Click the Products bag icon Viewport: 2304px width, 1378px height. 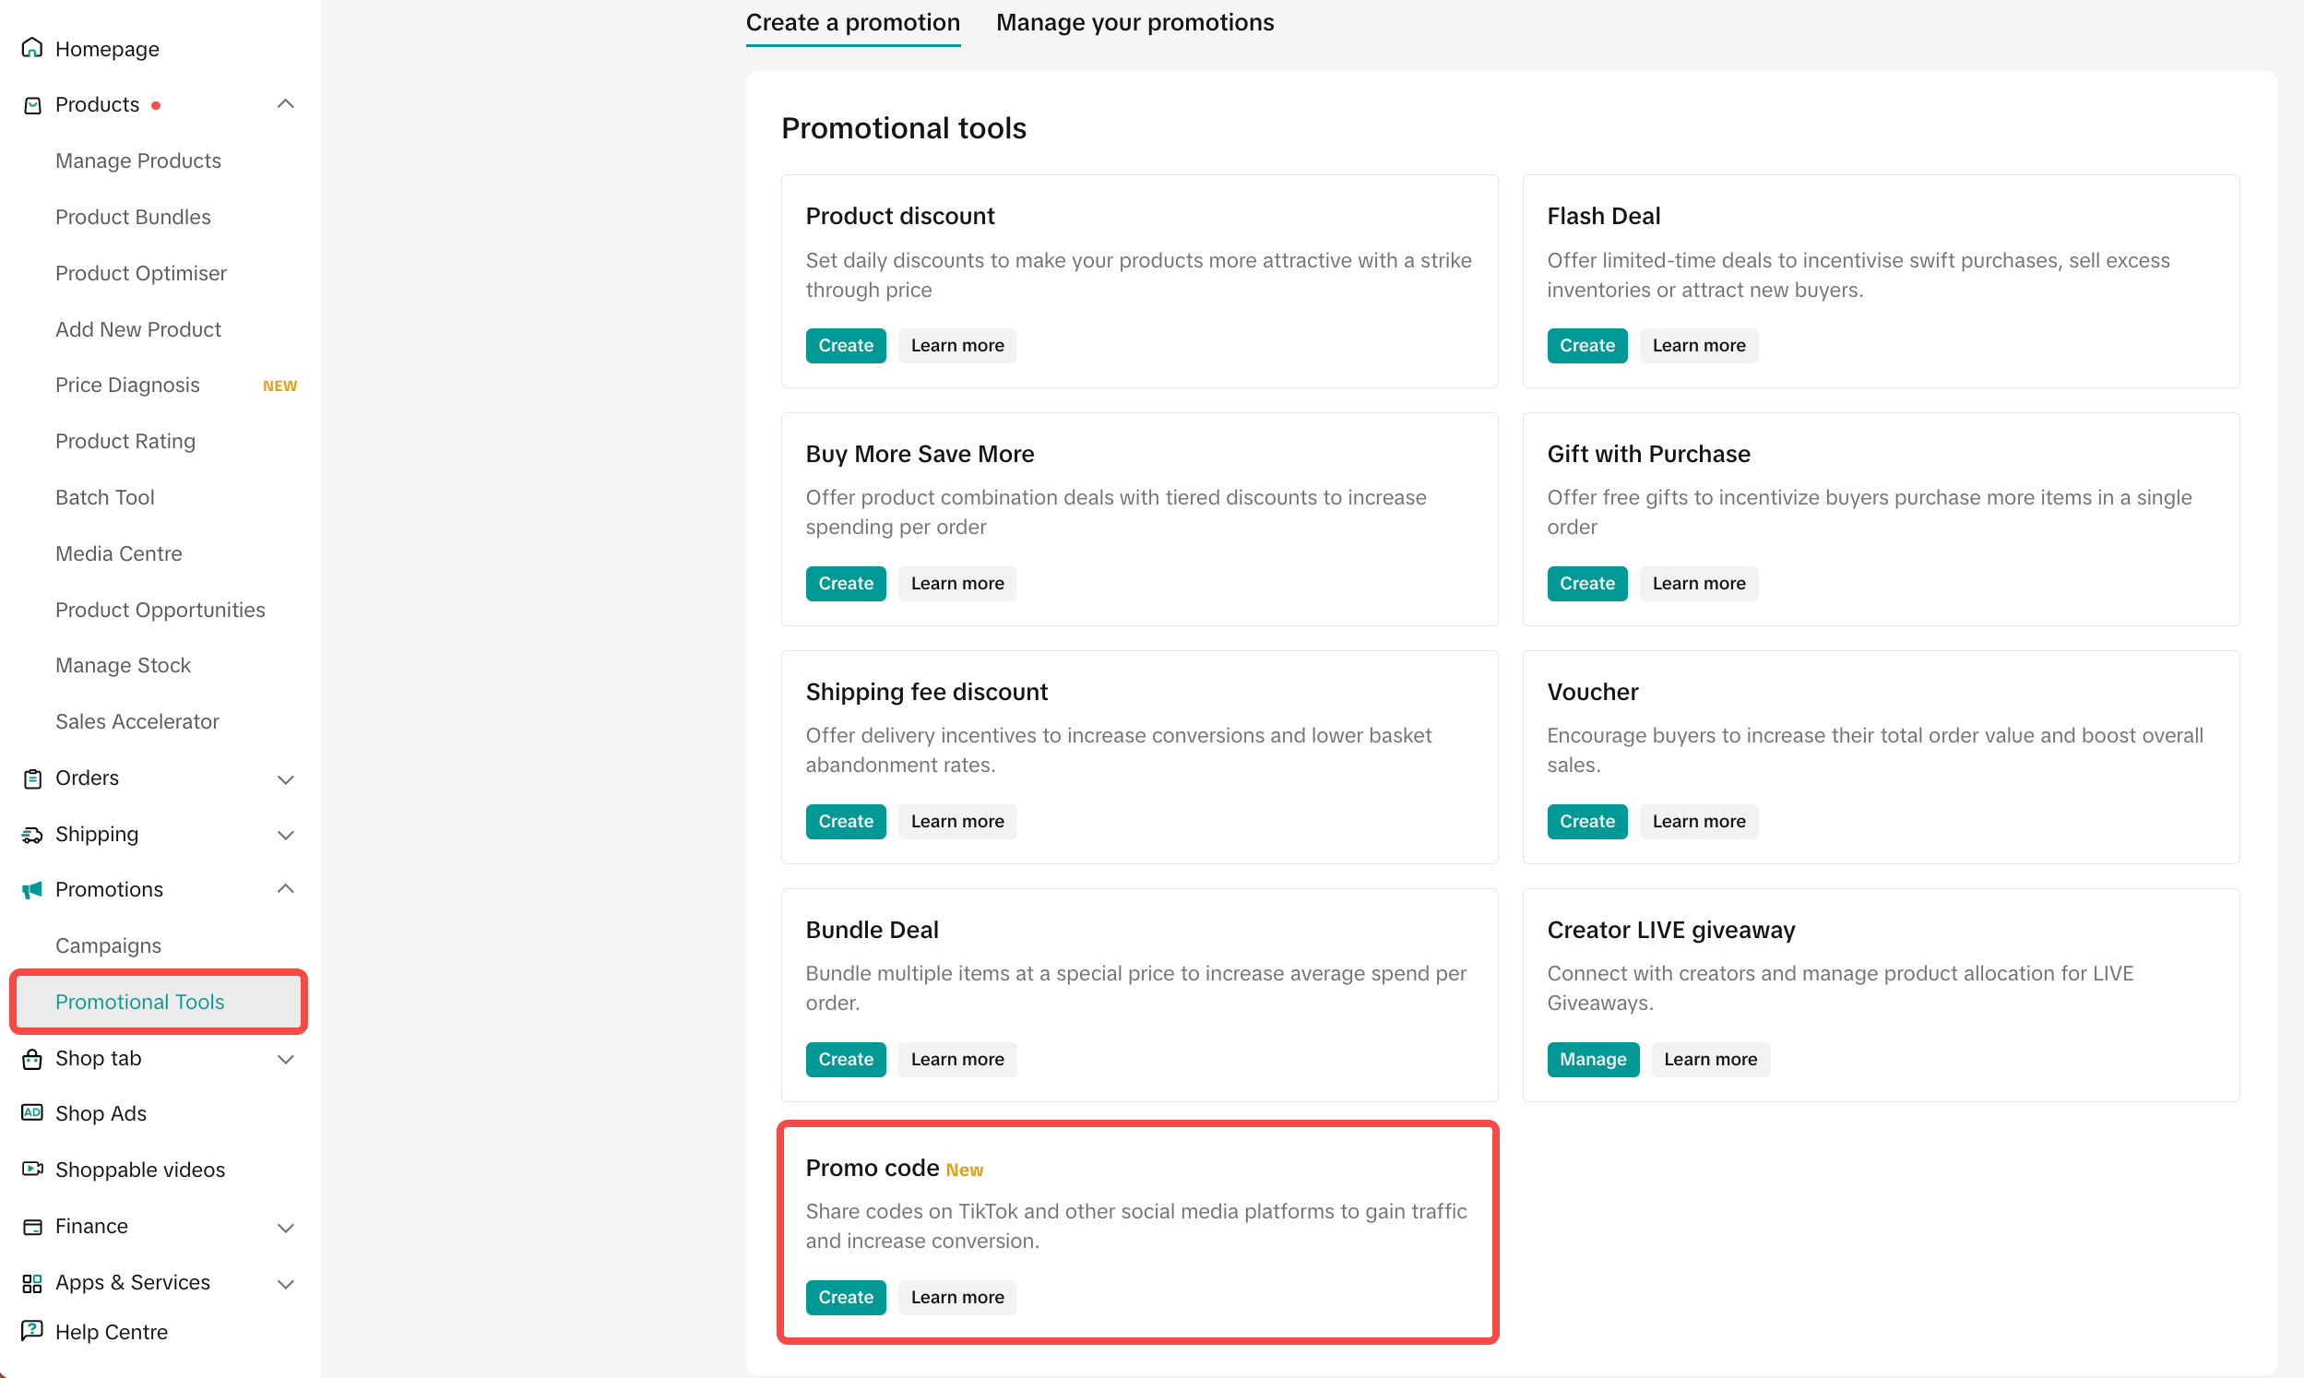(x=32, y=105)
